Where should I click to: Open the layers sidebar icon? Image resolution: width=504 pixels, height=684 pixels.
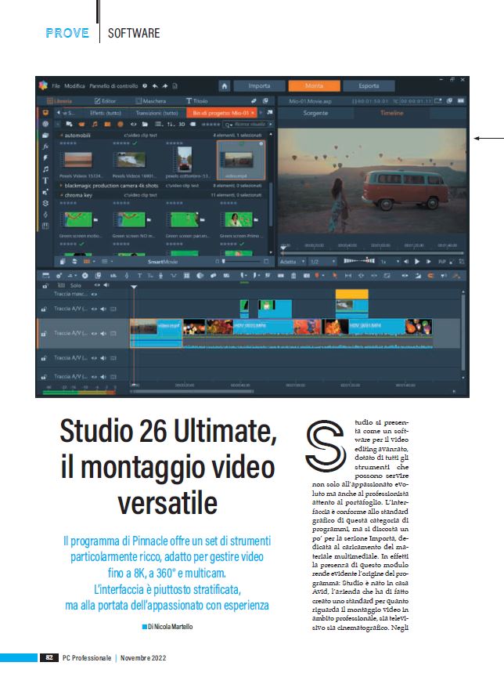tap(45, 203)
